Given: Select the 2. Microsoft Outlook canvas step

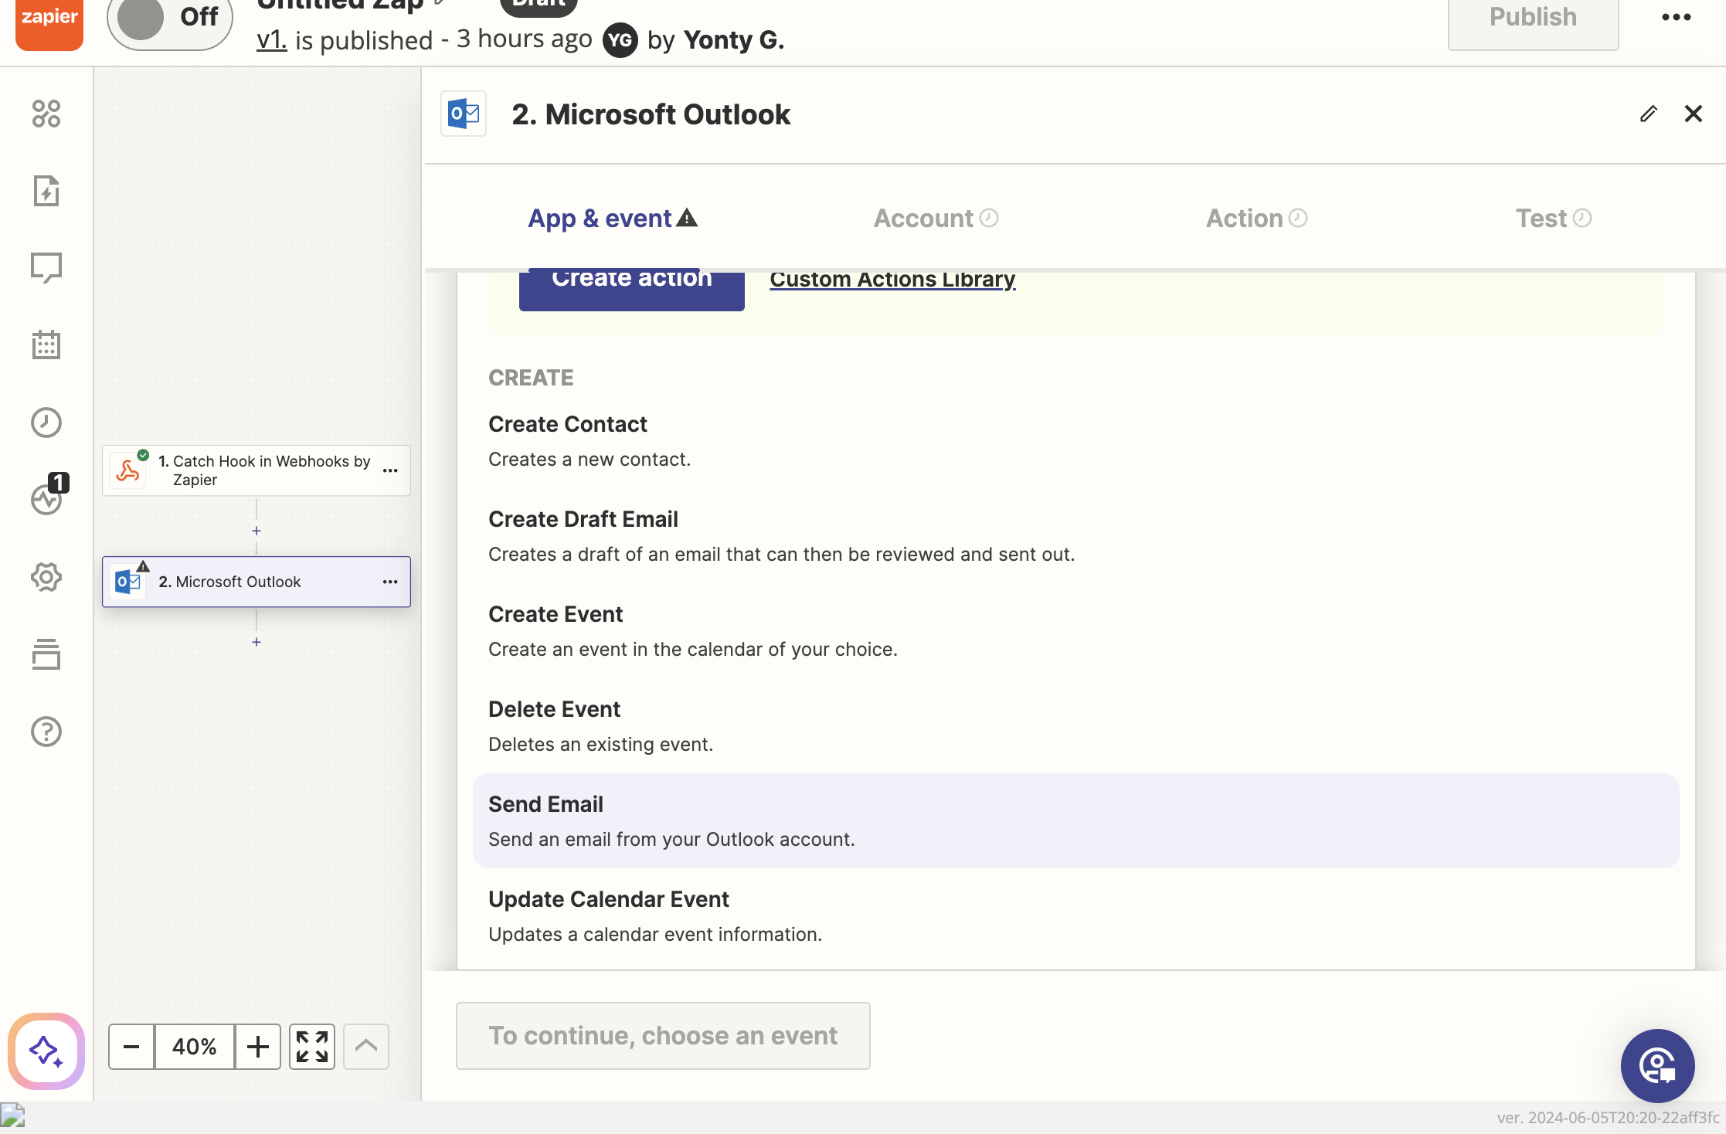Looking at the screenshot, I should (256, 582).
